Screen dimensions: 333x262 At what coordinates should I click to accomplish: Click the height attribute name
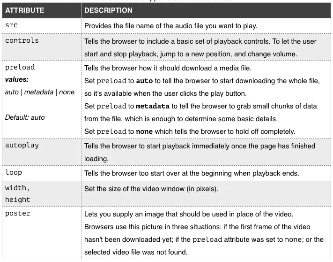tap(17, 200)
